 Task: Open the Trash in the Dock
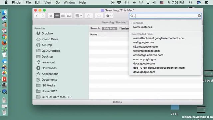tap(4, 112)
